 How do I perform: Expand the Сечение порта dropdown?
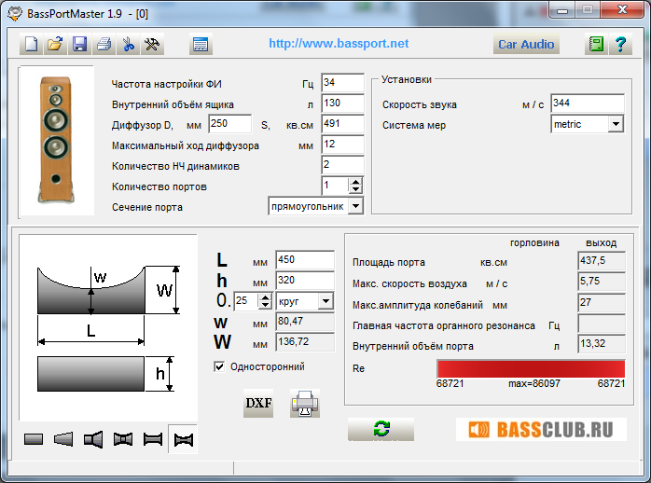(354, 206)
